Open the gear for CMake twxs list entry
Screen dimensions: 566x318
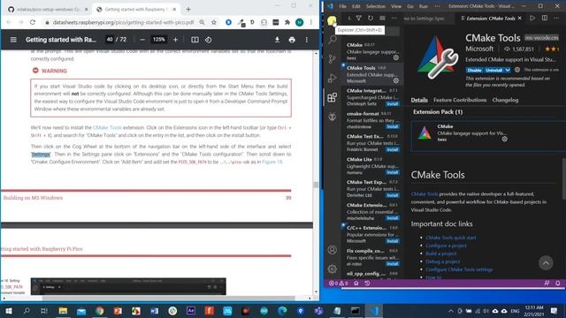pos(396,57)
